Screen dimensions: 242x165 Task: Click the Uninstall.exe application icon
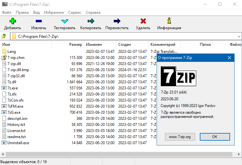point(4,143)
